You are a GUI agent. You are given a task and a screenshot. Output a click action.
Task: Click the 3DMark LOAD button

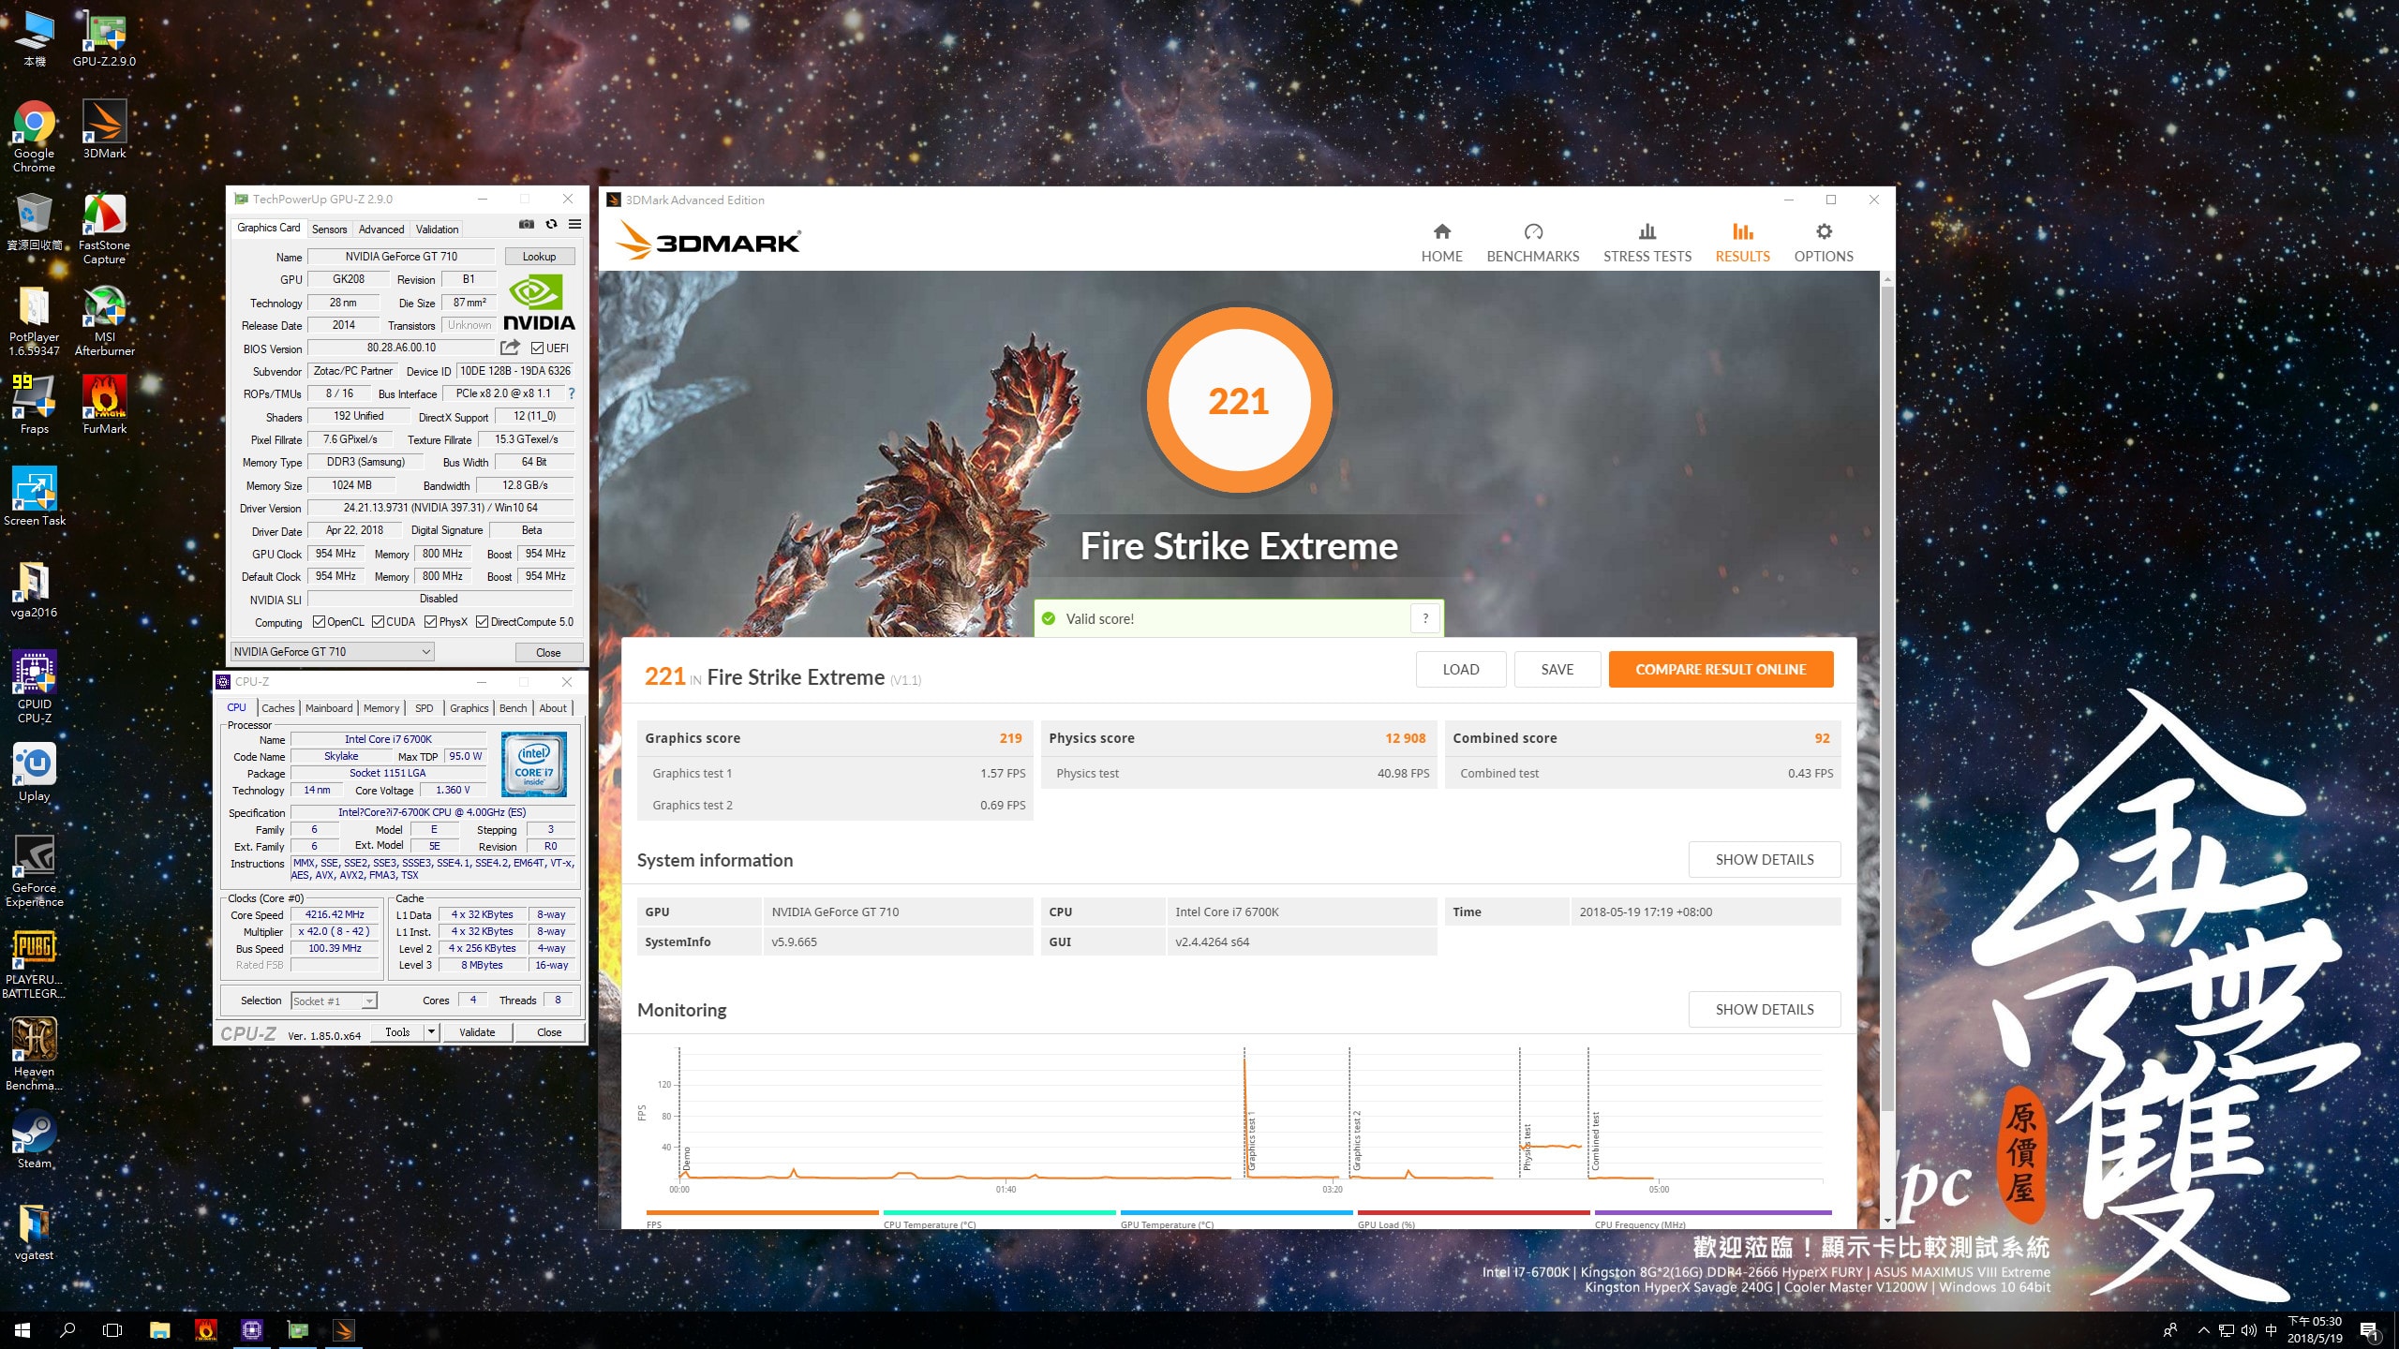1461,670
